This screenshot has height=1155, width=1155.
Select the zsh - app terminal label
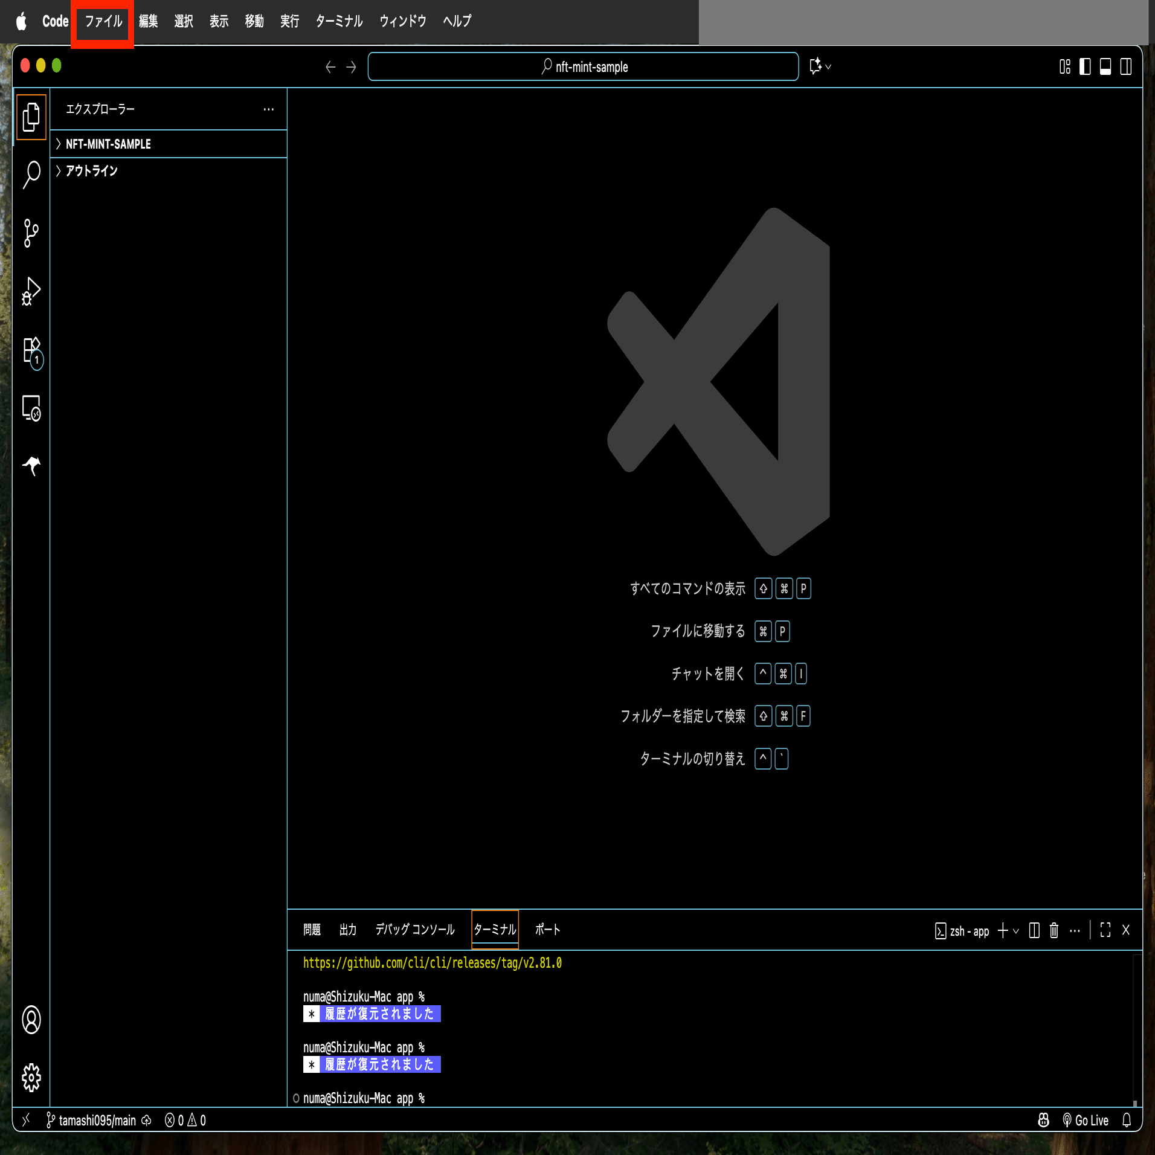(962, 931)
